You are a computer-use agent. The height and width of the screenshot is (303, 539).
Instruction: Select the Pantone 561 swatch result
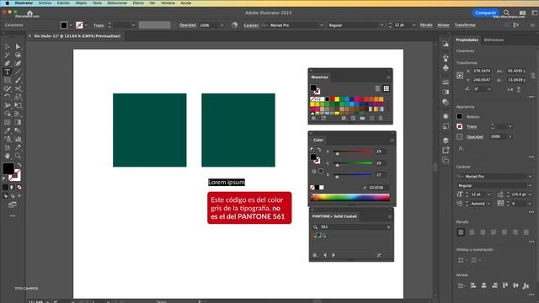(318, 236)
